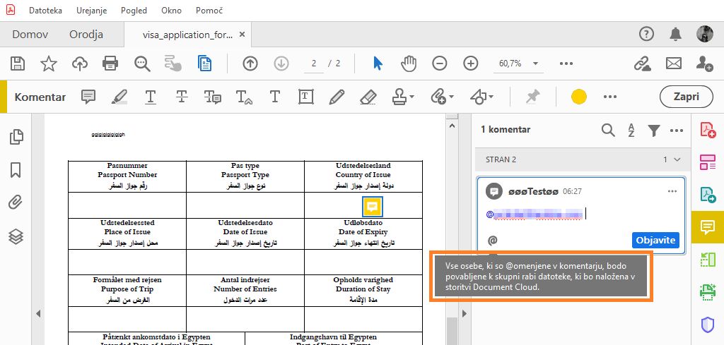Insert a mention with the @ button

tap(493, 240)
